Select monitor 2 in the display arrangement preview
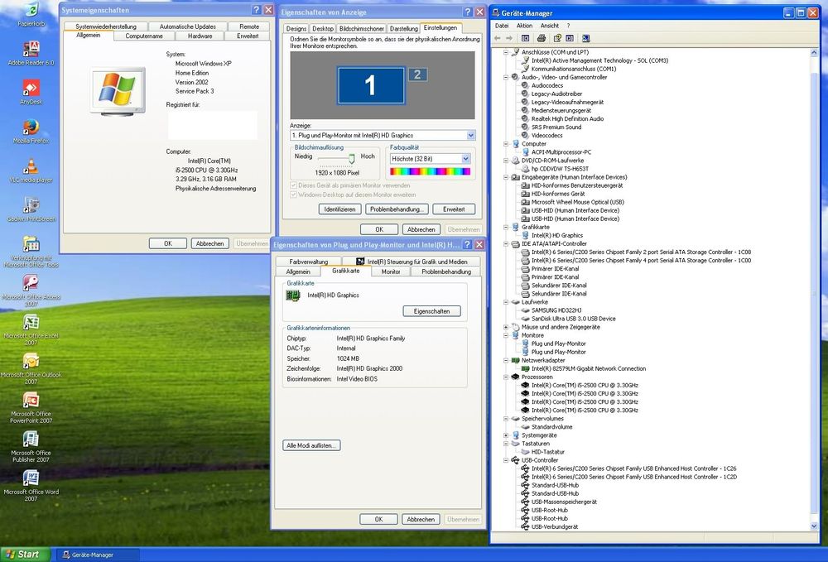 [416, 74]
